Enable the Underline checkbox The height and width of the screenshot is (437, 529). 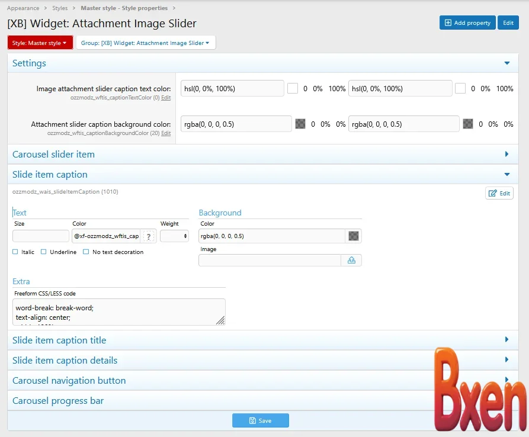coord(43,252)
